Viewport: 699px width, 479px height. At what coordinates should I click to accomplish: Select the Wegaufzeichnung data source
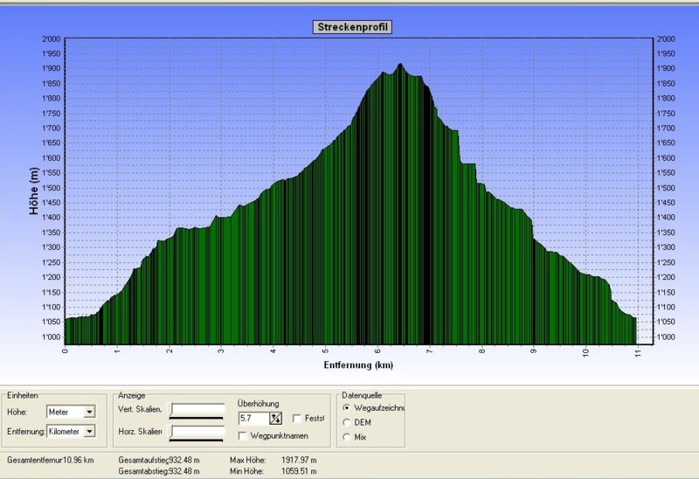(349, 407)
